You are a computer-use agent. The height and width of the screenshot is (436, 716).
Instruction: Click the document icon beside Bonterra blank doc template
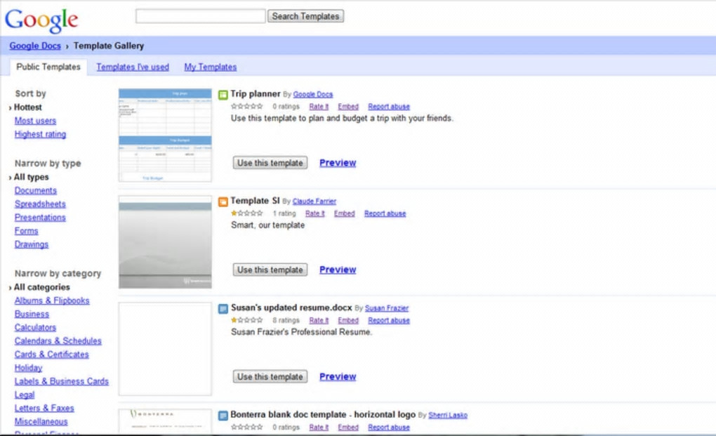tap(223, 416)
